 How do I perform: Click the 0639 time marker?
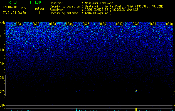153,24
